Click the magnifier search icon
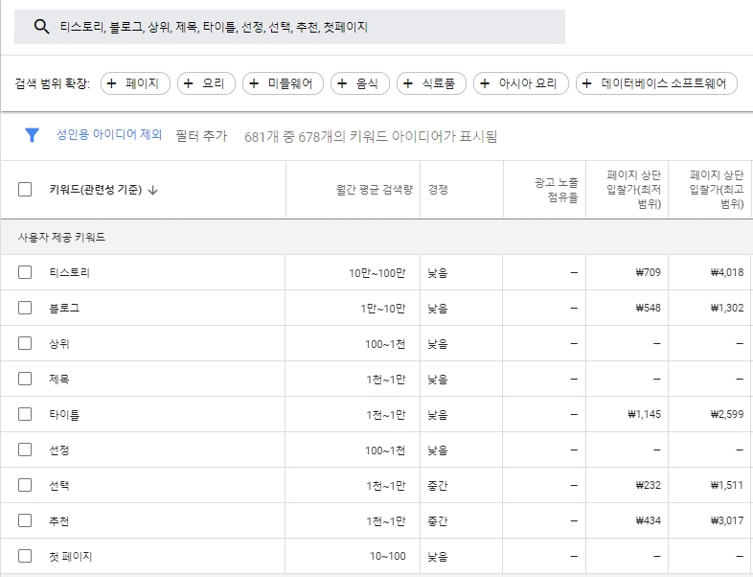753x577 pixels. pyautogui.click(x=42, y=27)
